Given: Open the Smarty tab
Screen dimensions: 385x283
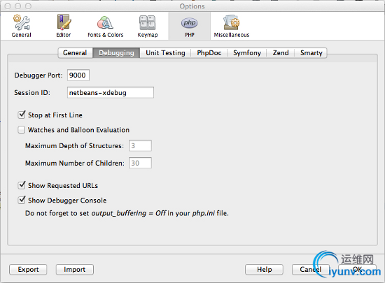Looking at the screenshot, I should pos(311,53).
